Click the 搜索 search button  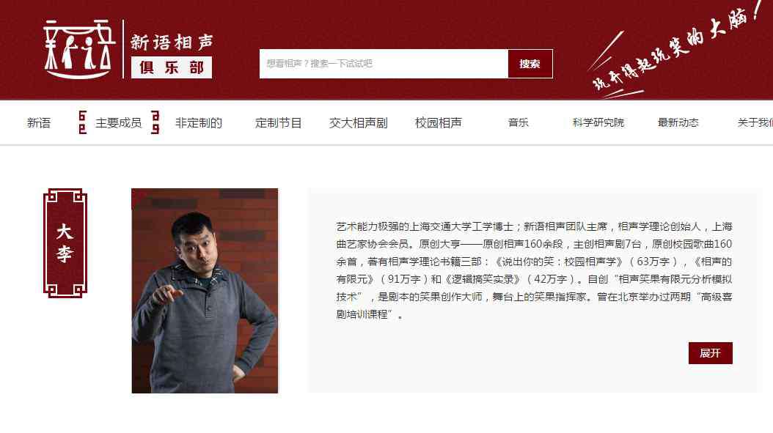pyautogui.click(x=530, y=64)
